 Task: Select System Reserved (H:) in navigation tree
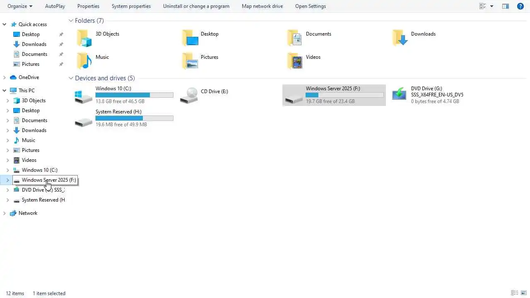click(x=43, y=200)
